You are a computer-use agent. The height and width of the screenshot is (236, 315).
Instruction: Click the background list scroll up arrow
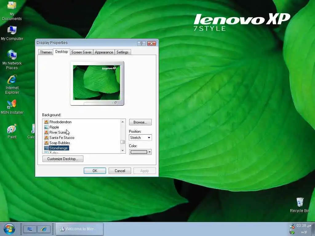pos(122,122)
